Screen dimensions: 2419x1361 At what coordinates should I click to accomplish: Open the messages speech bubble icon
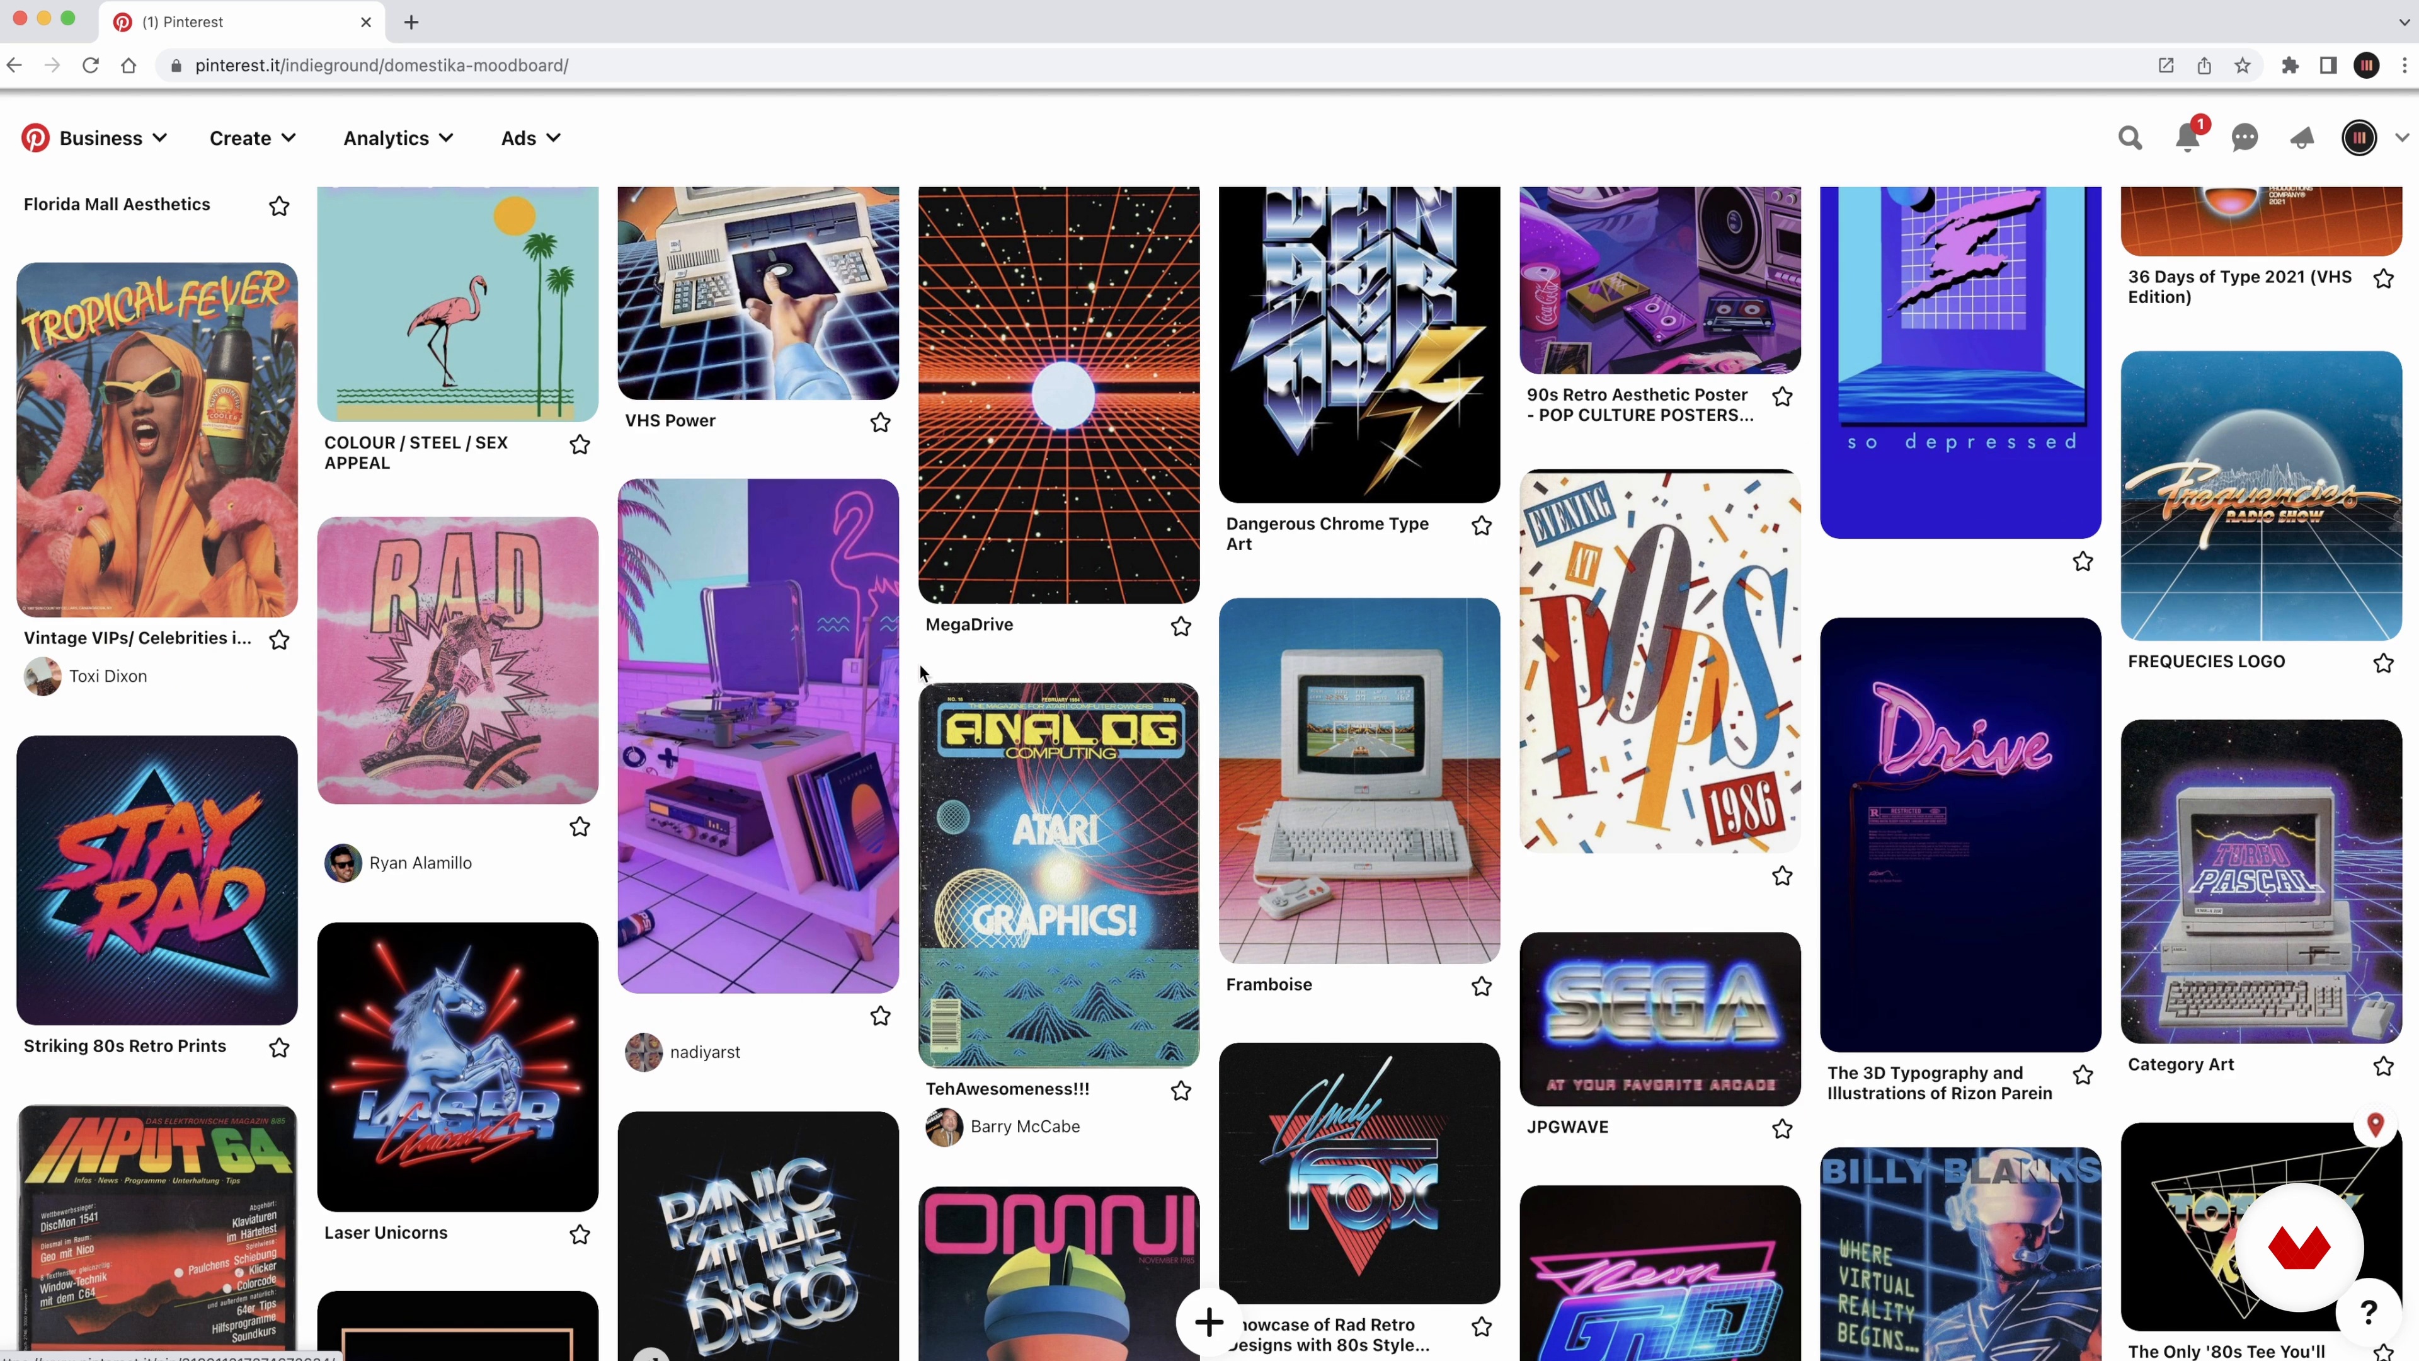click(2245, 138)
